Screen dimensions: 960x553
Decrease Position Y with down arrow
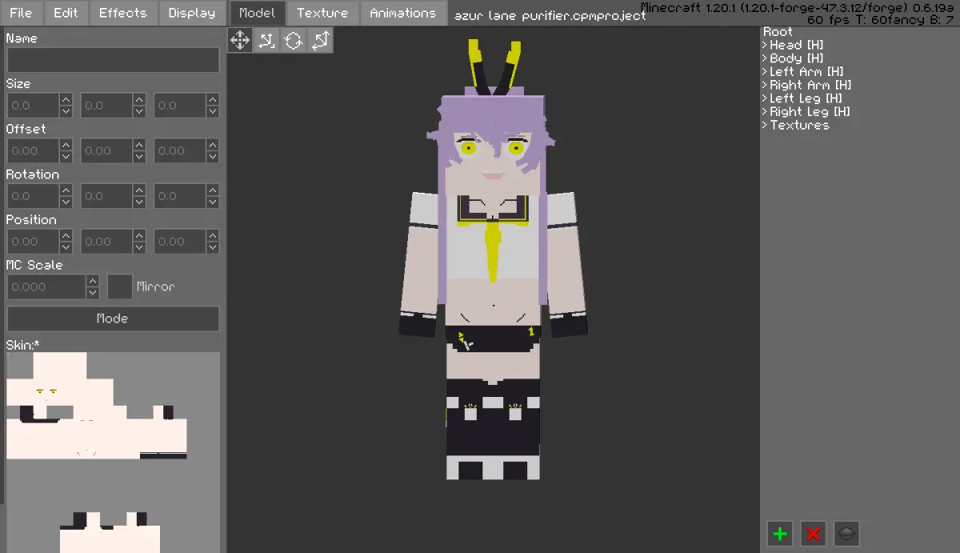click(x=139, y=248)
